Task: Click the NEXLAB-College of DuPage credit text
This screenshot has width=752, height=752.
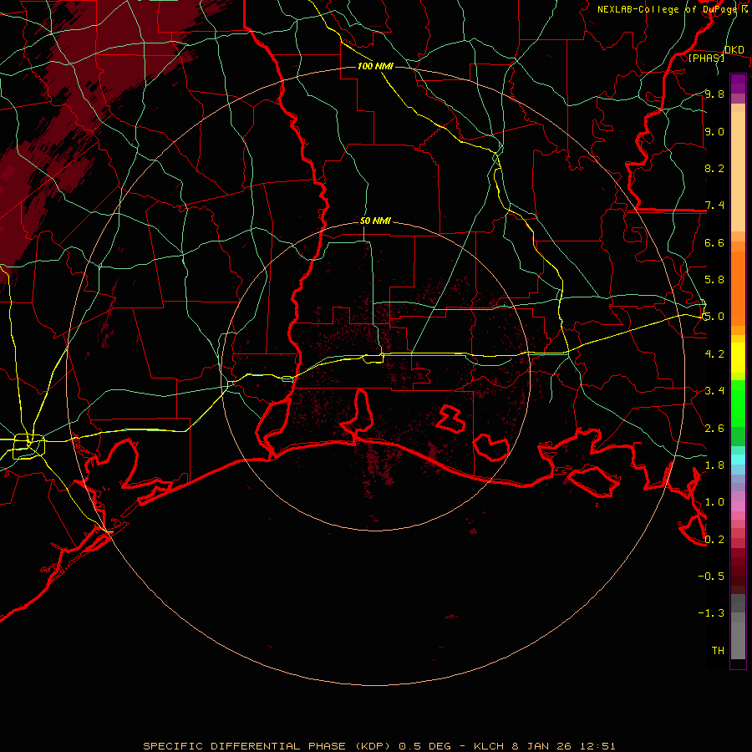Action: pyautogui.click(x=672, y=9)
